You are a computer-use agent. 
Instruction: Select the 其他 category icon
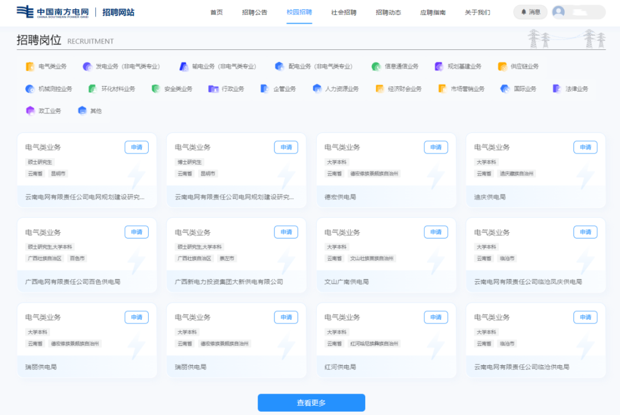pyautogui.click(x=82, y=111)
